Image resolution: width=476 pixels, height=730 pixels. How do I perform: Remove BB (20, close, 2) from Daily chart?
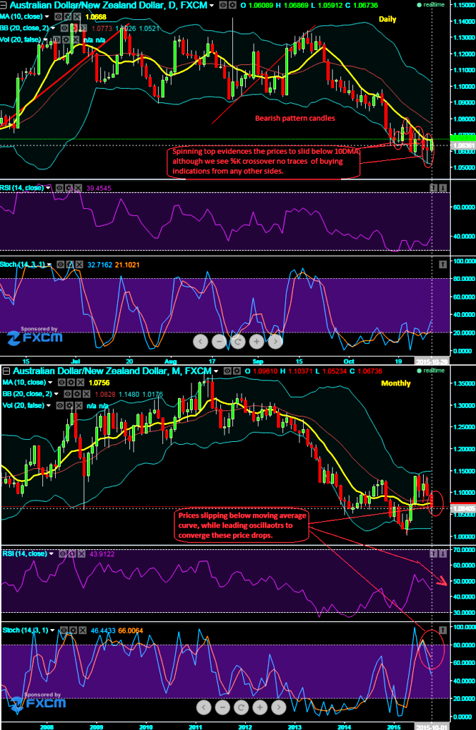click(83, 28)
